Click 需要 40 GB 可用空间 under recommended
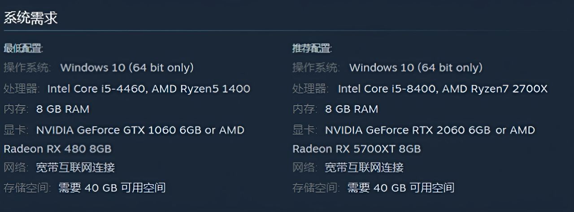Viewport: 574px width, 212px height. 401,187
